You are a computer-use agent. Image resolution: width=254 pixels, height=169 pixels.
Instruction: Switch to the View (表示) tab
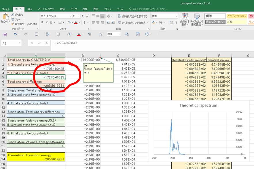click(x=96, y=9)
